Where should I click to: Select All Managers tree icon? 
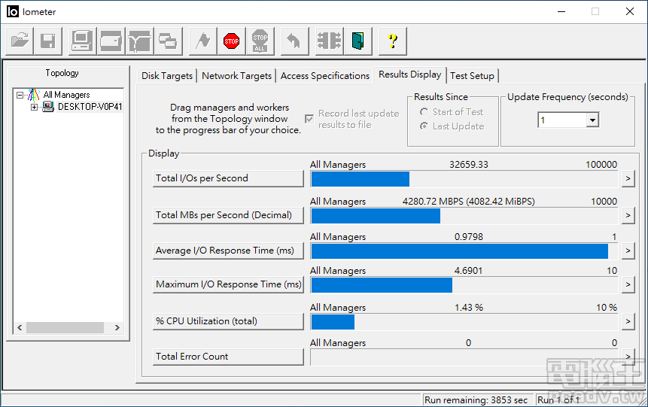(x=33, y=95)
